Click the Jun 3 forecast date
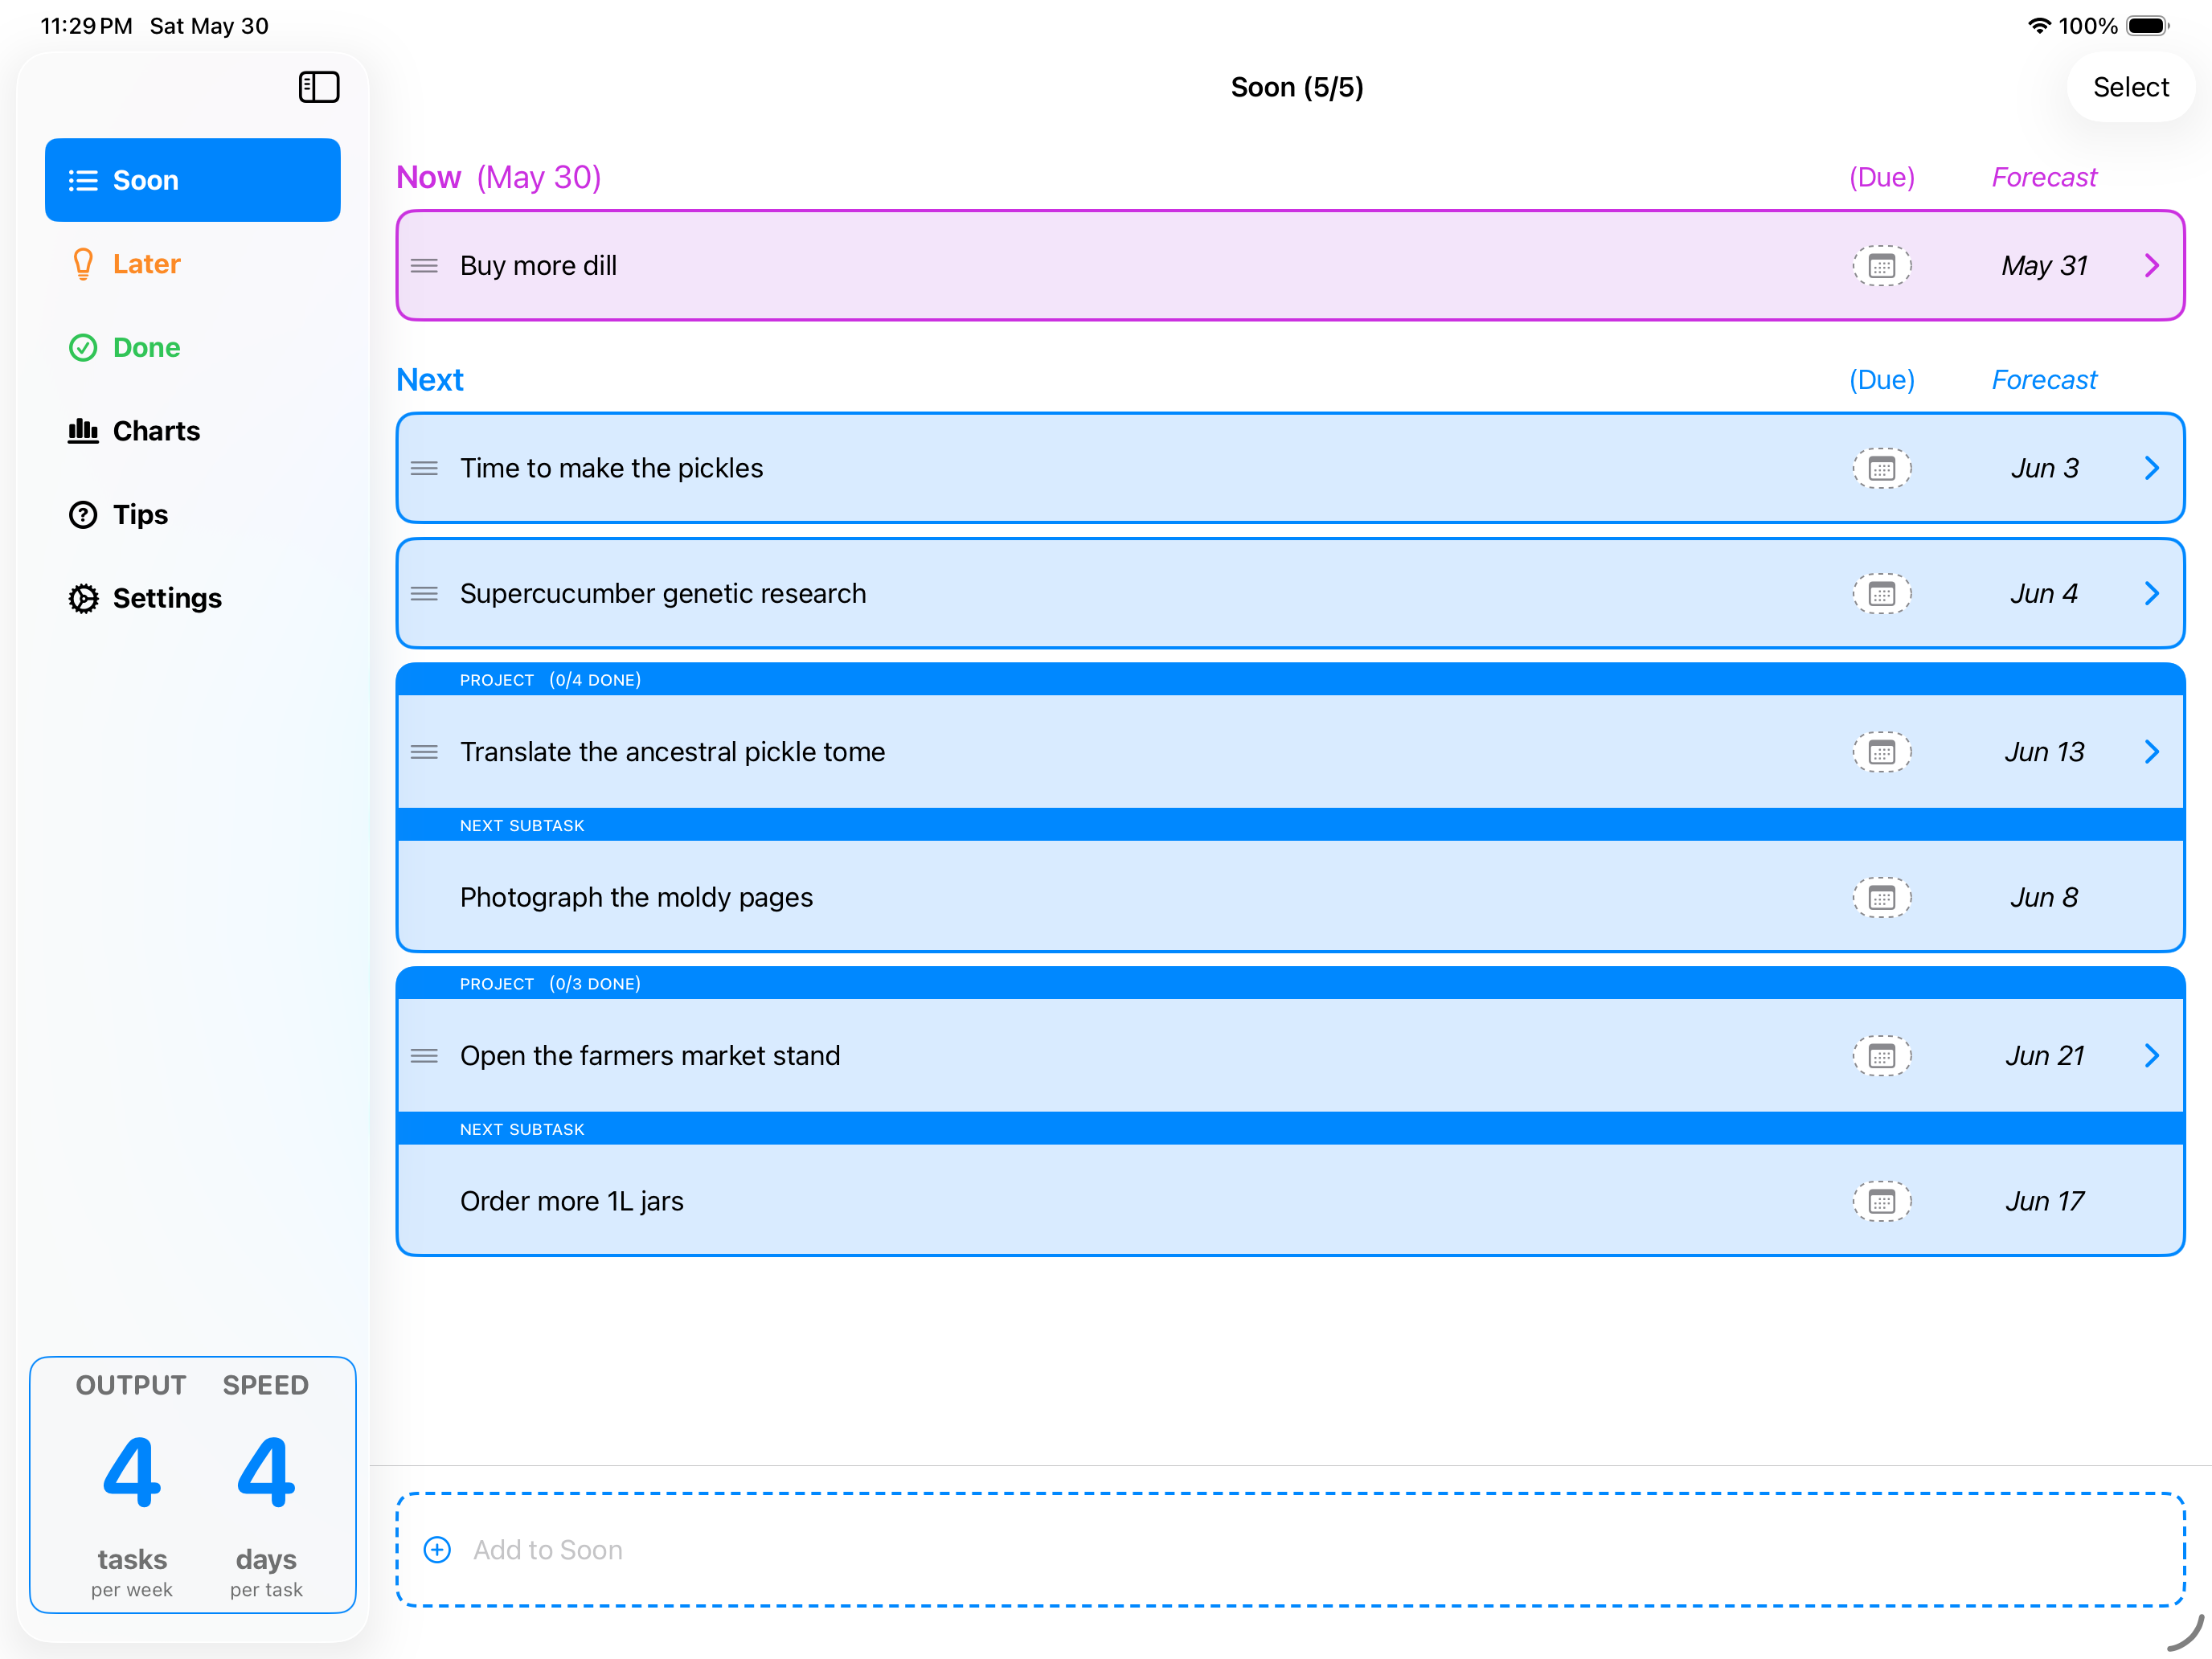The image size is (2212, 1659). tap(2044, 468)
